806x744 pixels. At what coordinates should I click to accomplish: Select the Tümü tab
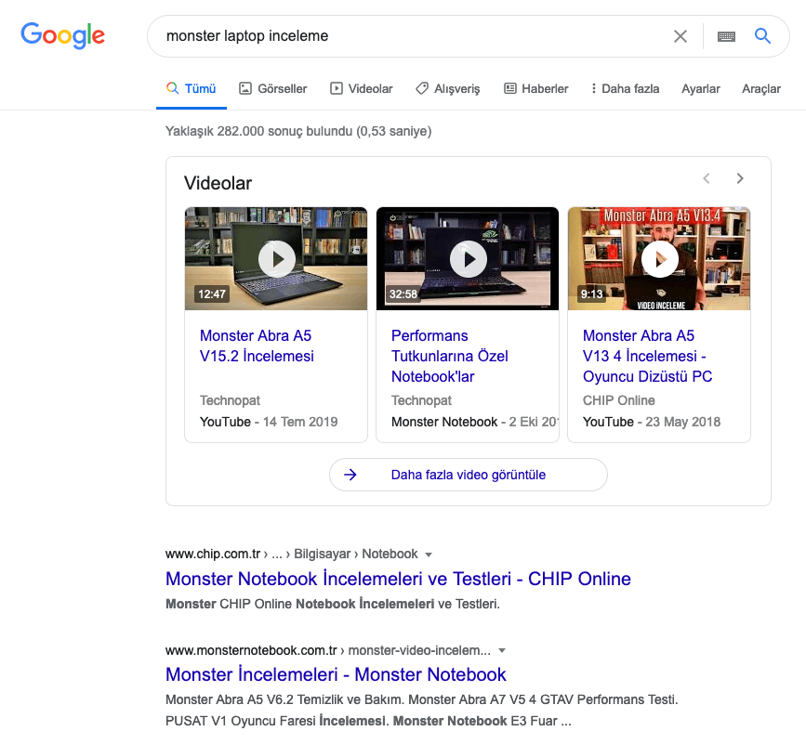click(192, 88)
